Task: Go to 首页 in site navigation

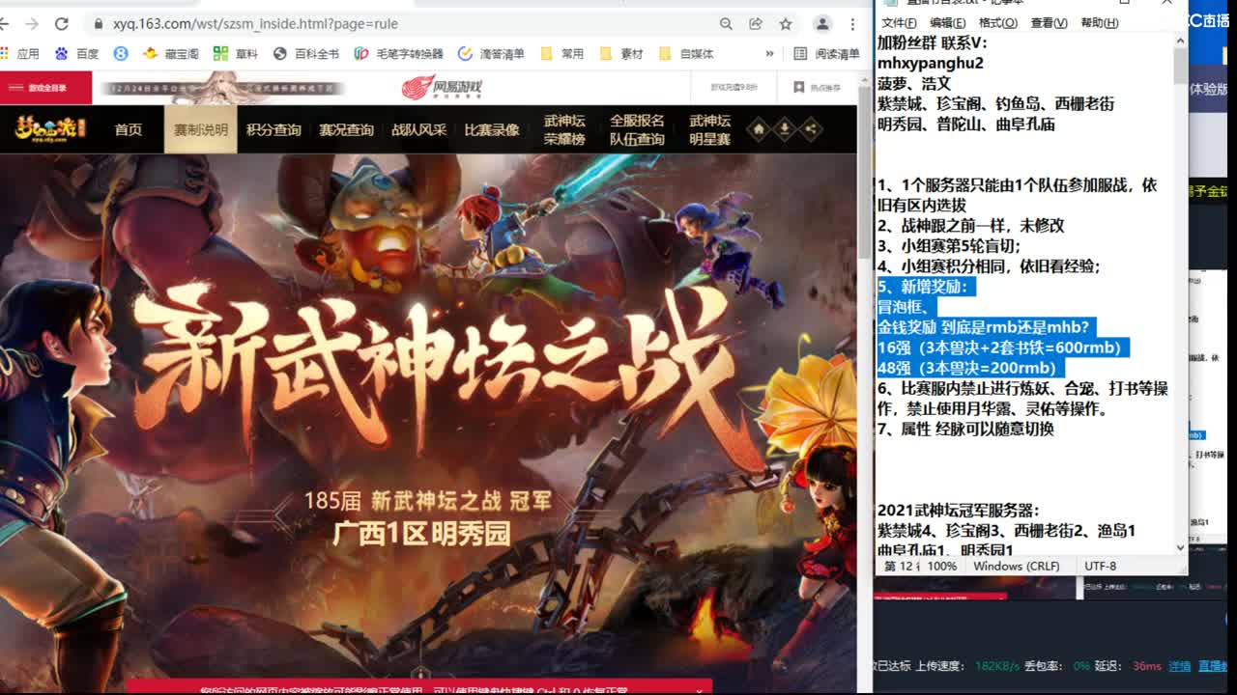Action: coord(129,129)
